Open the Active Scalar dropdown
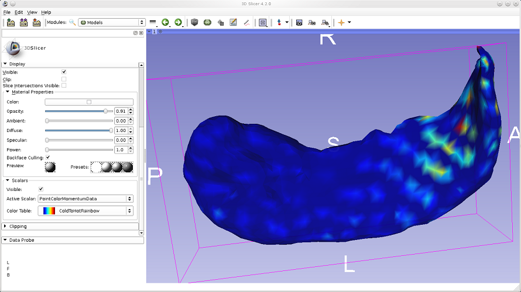Viewport: 521px width, 292px height. [x=85, y=199]
